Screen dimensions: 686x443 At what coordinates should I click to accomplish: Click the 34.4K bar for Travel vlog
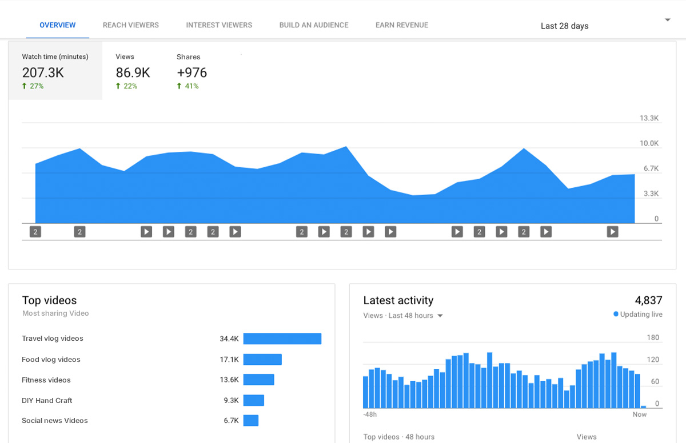[282, 339]
